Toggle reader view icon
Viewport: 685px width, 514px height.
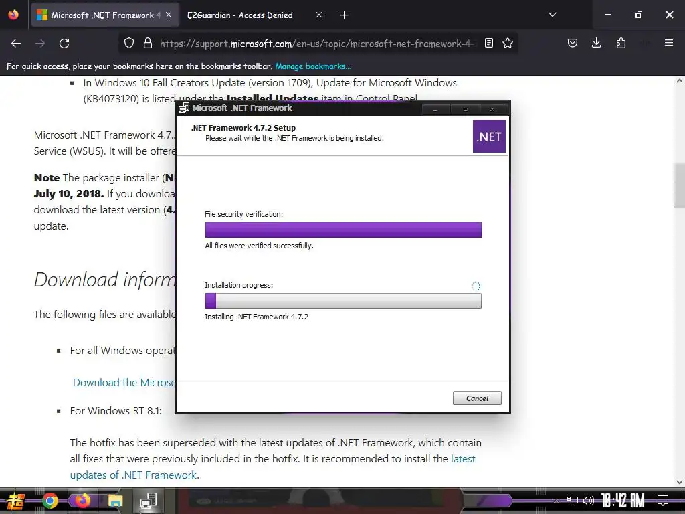(489, 44)
